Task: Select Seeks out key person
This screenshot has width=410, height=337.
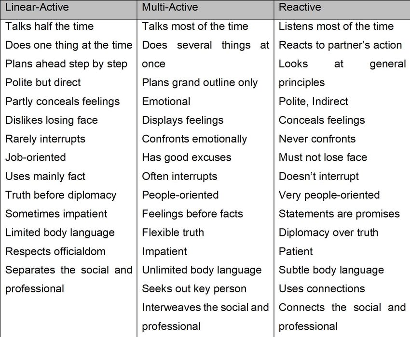Action: [194, 289]
